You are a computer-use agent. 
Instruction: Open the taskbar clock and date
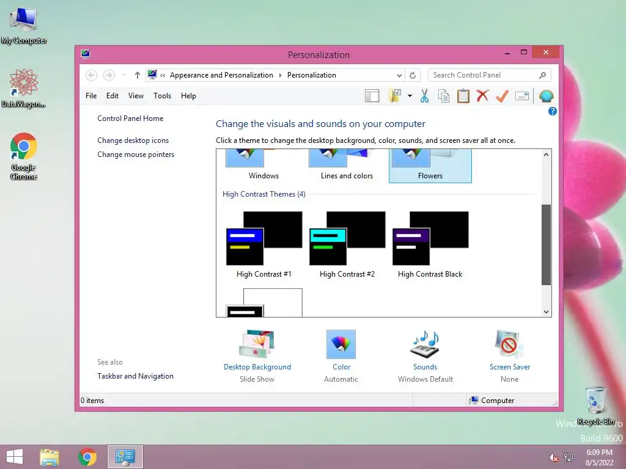(599, 457)
